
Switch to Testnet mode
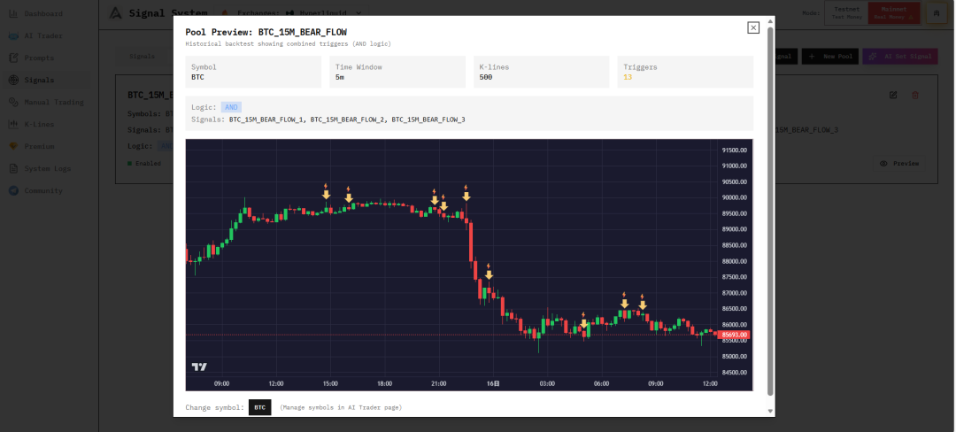pyautogui.click(x=845, y=13)
